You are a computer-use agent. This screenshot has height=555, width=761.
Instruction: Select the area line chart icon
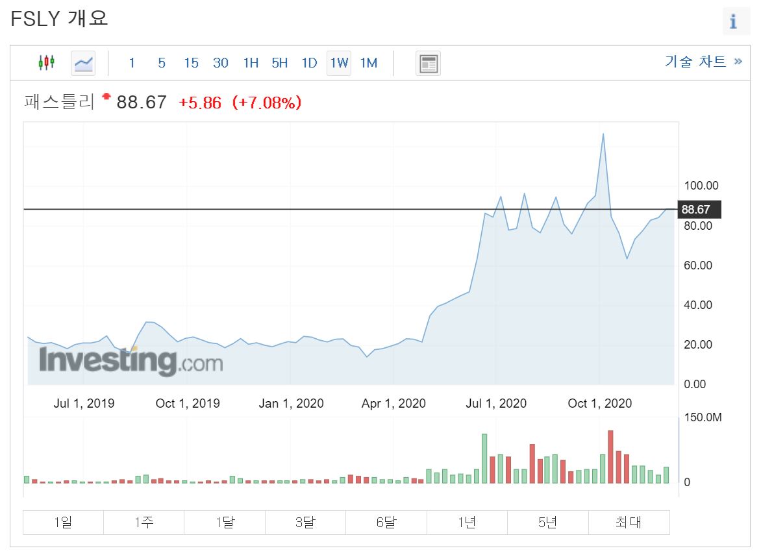[x=83, y=63]
